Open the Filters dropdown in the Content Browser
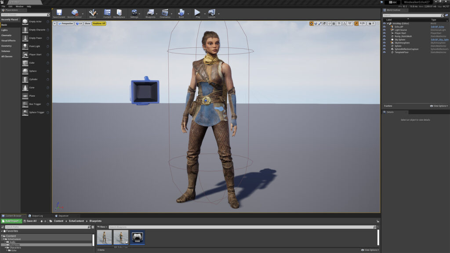 pos(102,227)
